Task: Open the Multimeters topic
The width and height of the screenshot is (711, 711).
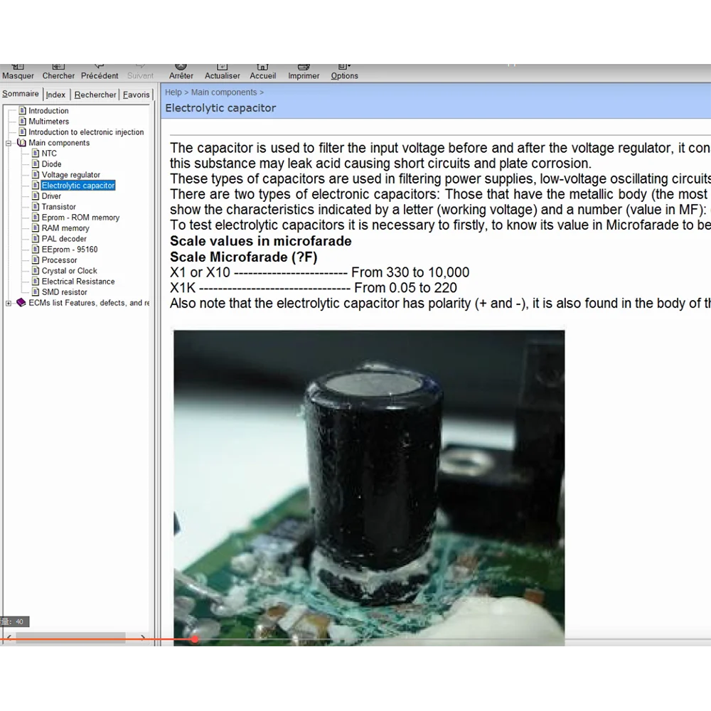Action: pyautogui.click(x=48, y=122)
